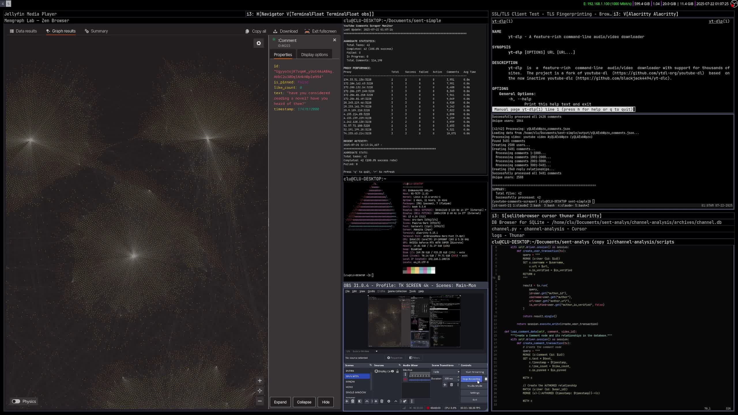738x415 pixels.
Task: Select the Display options tab
Action: coord(315,55)
